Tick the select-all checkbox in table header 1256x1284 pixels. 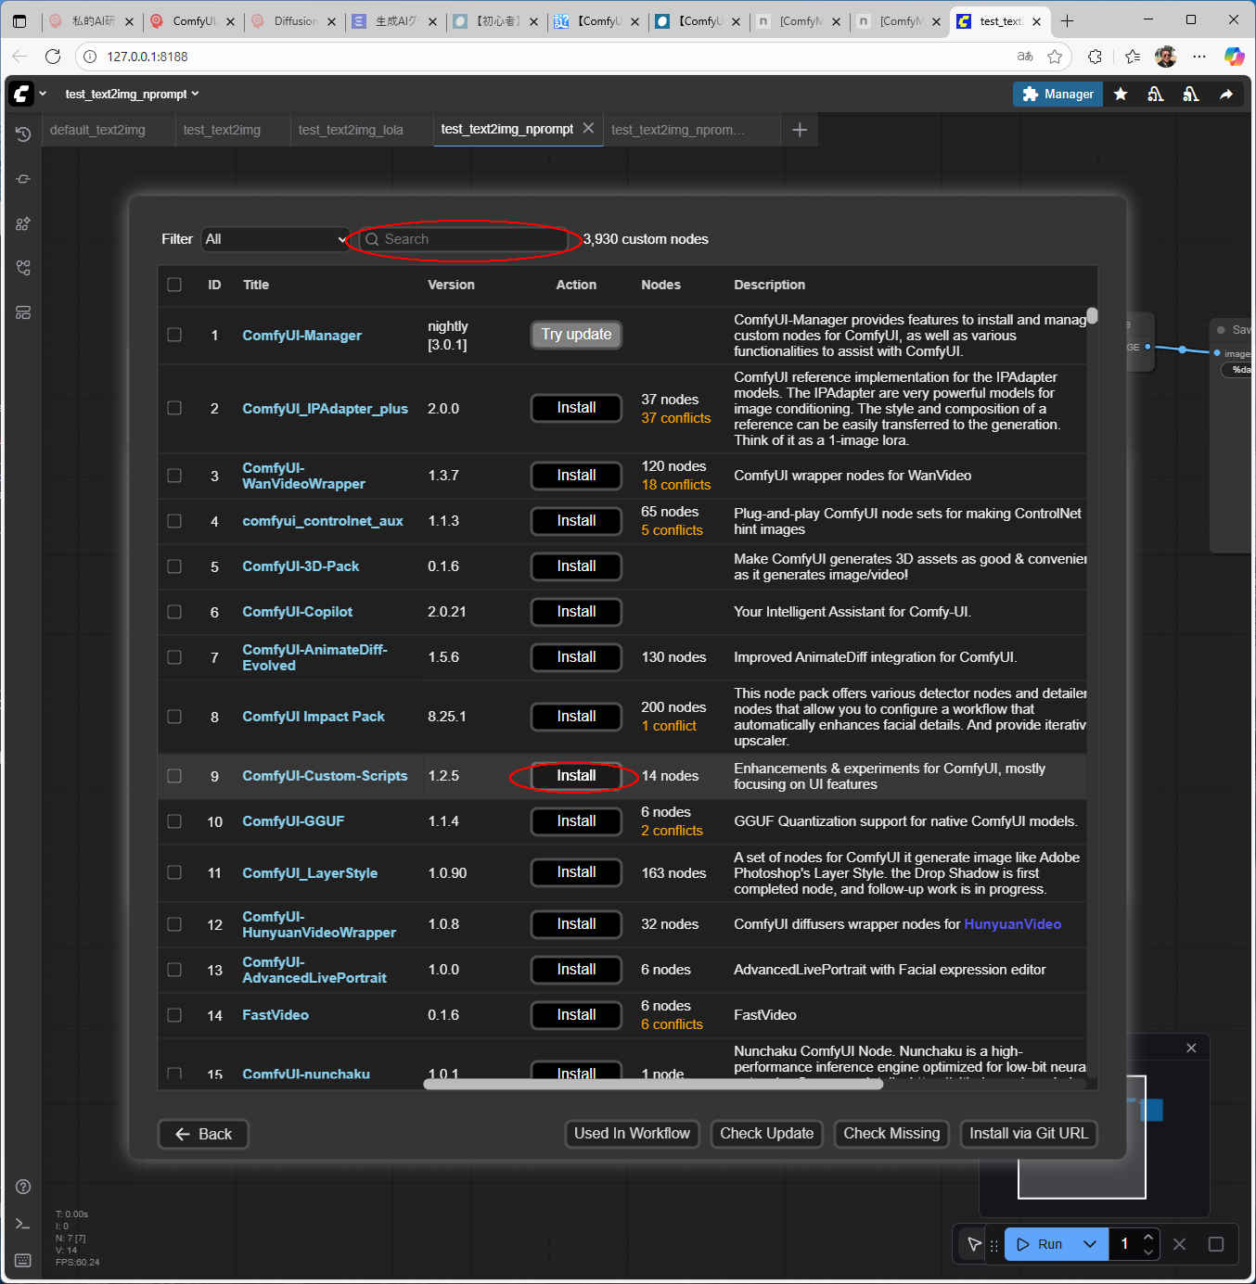(x=174, y=285)
